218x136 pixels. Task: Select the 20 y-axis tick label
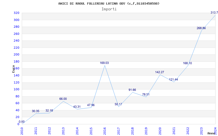[x=17, y=117]
